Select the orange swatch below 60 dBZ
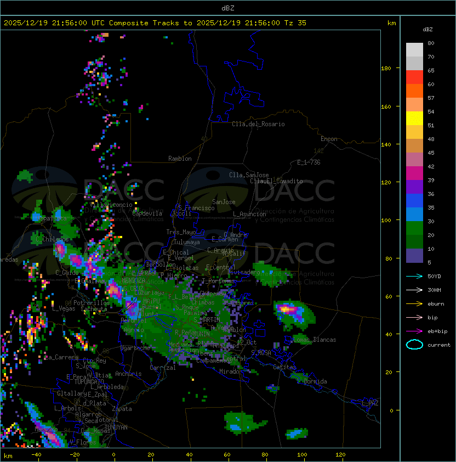 tap(414, 91)
